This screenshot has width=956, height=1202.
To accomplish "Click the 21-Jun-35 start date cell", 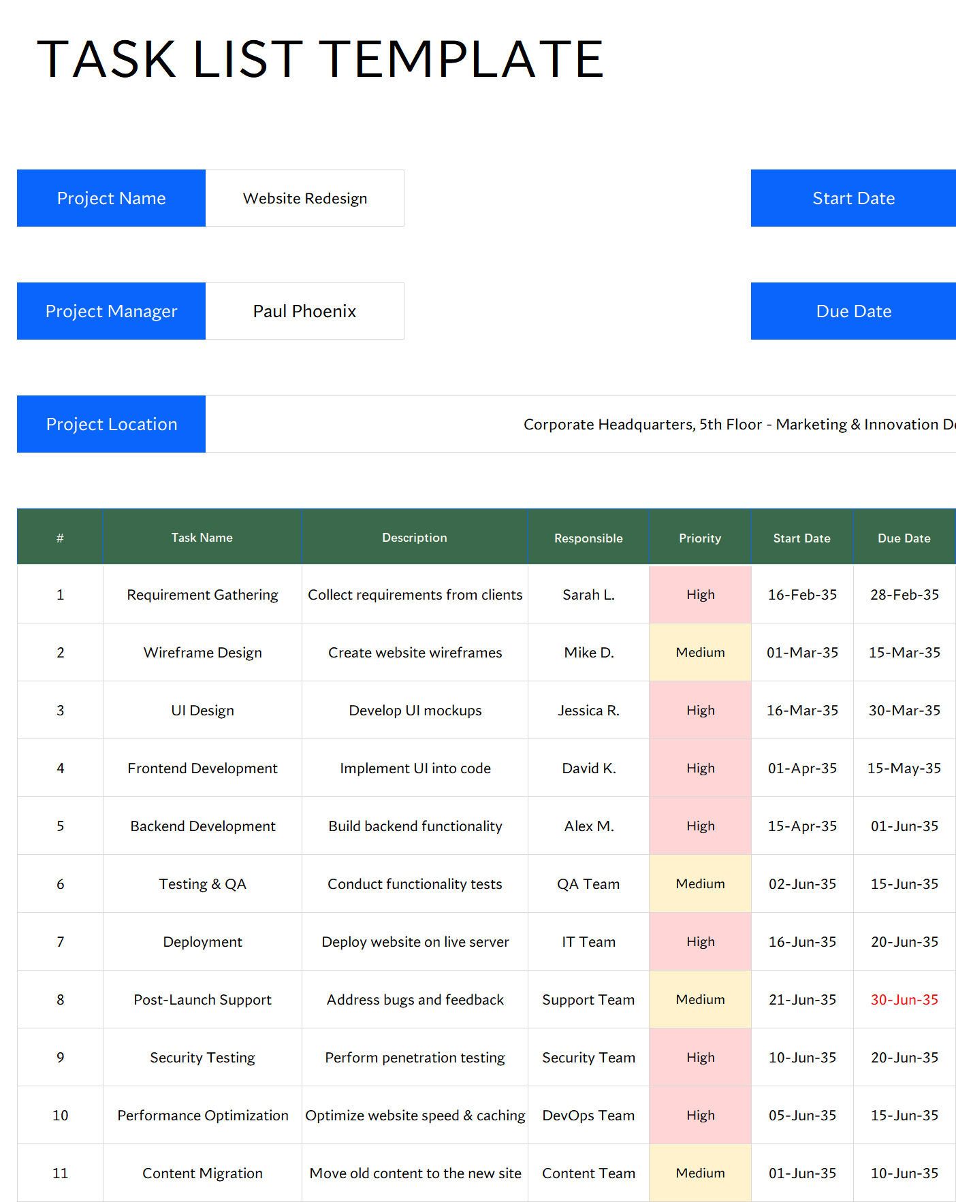I will [x=802, y=1000].
